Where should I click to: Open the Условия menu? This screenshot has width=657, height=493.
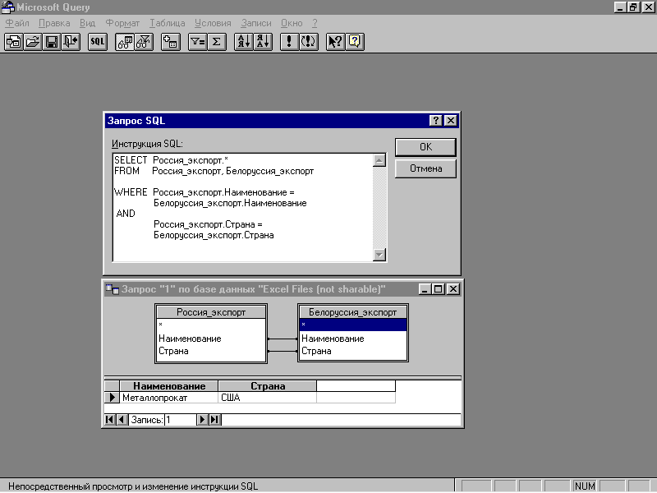coord(213,23)
